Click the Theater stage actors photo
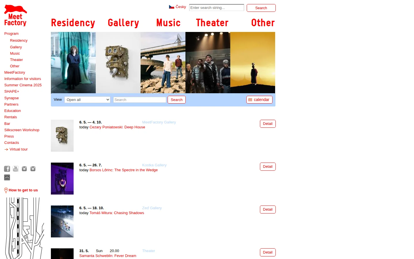 tap(208, 62)
